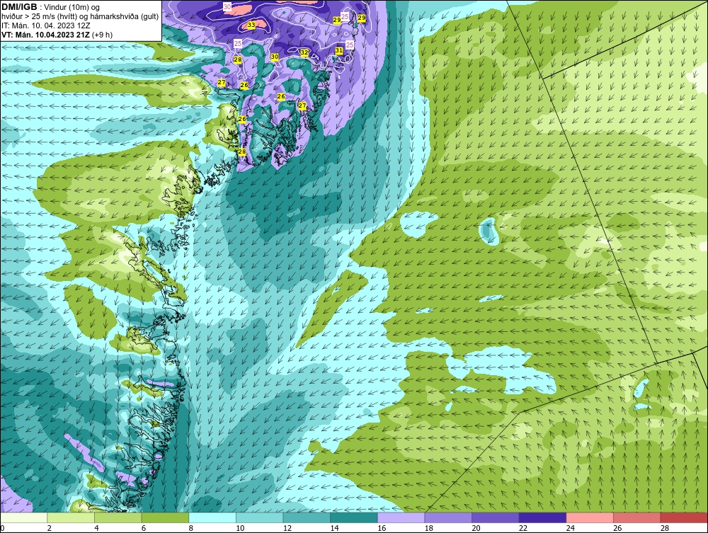
Task: Click the 8–10 m/s light cyan legend swatch
Action: [x=212, y=518]
